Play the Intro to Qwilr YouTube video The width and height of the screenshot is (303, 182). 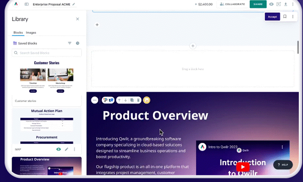pyautogui.click(x=243, y=167)
